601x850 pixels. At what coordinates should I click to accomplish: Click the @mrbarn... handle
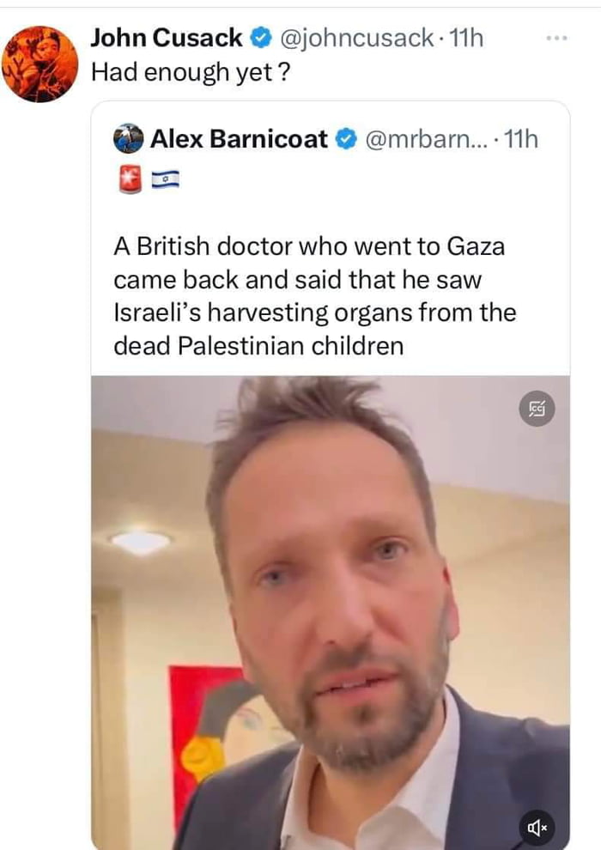[426, 139]
